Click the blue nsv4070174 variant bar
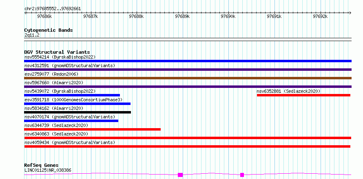The height and width of the screenshot is (179, 363). (71, 121)
